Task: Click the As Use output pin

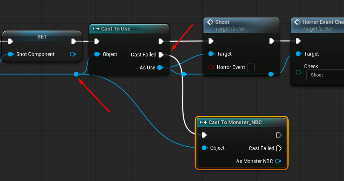Action: (160, 67)
